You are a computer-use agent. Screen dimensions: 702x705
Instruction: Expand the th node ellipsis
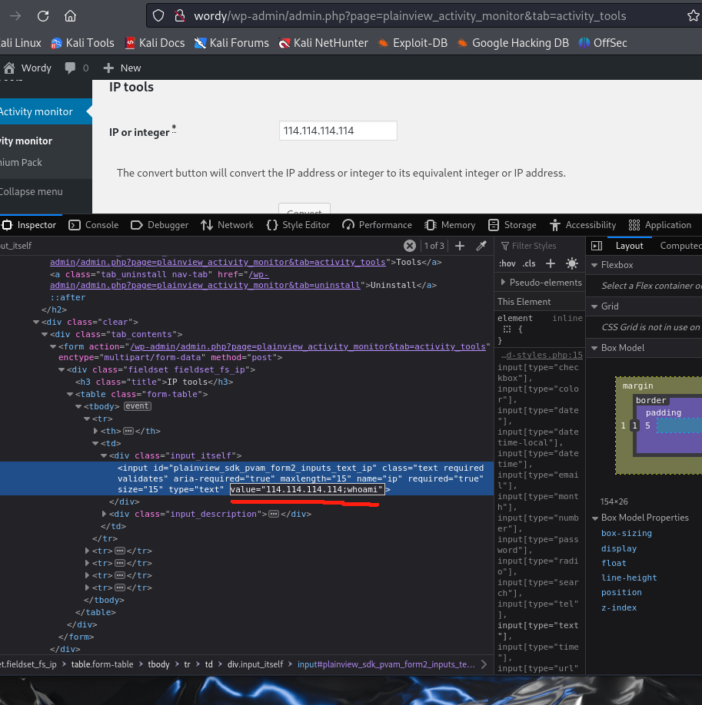click(x=128, y=431)
